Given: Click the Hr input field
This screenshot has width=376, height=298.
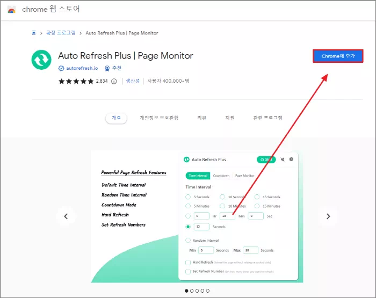Looking at the screenshot, I should [x=201, y=216].
